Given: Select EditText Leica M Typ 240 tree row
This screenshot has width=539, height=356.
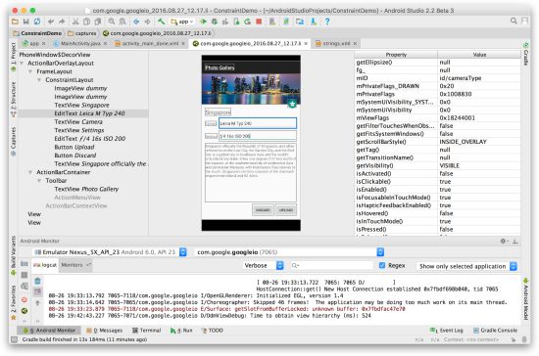Looking at the screenshot, I should point(83,113).
